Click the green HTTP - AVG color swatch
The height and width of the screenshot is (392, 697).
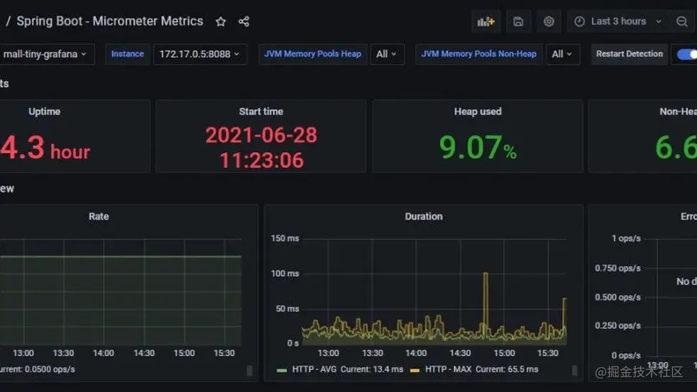tap(282, 370)
